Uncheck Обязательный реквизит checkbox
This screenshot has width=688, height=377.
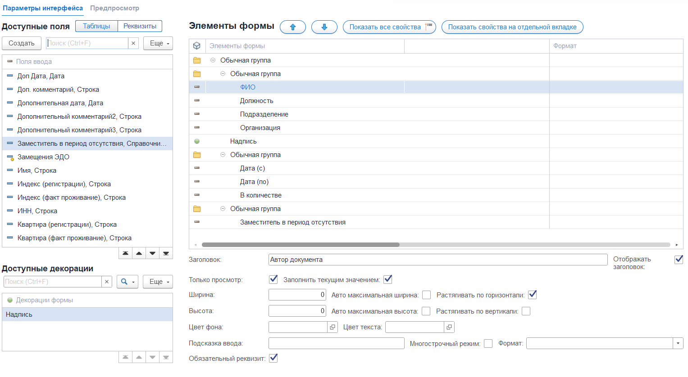(x=273, y=358)
